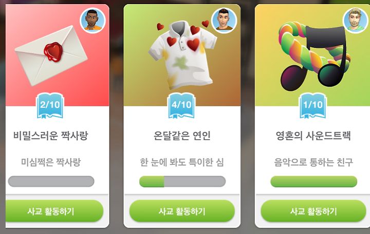Open the 1/10 book chapter badge

pos(313,105)
